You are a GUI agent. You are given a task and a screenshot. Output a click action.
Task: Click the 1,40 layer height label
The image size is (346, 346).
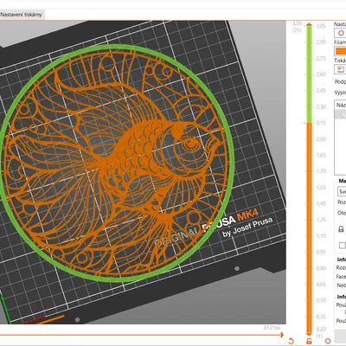(321, 203)
